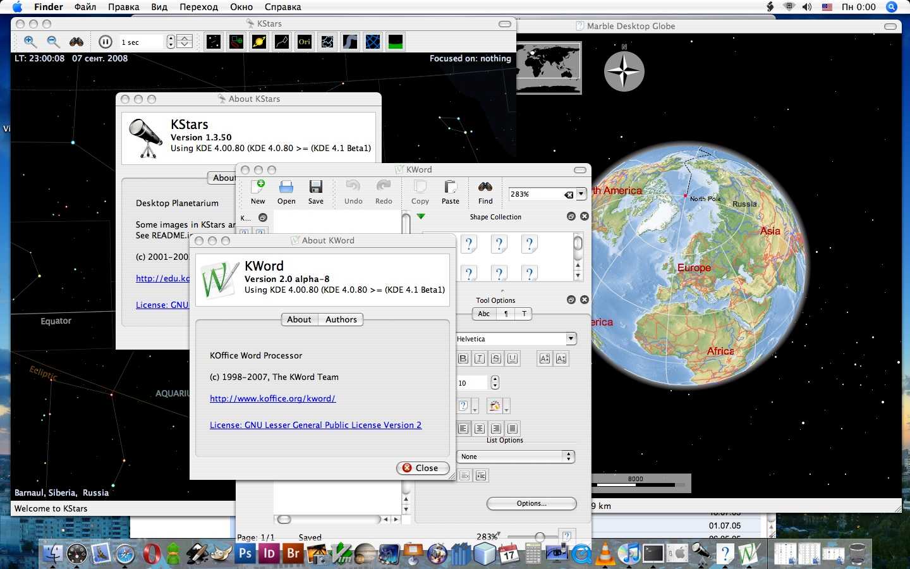Click the Undo arrow in KWord
Image resolution: width=910 pixels, height=569 pixels.
[x=353, y=192]
